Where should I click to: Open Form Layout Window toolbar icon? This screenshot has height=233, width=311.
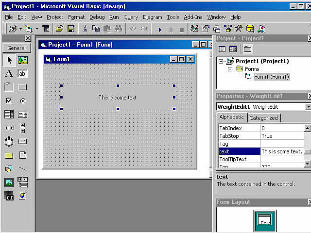(217, 29)
